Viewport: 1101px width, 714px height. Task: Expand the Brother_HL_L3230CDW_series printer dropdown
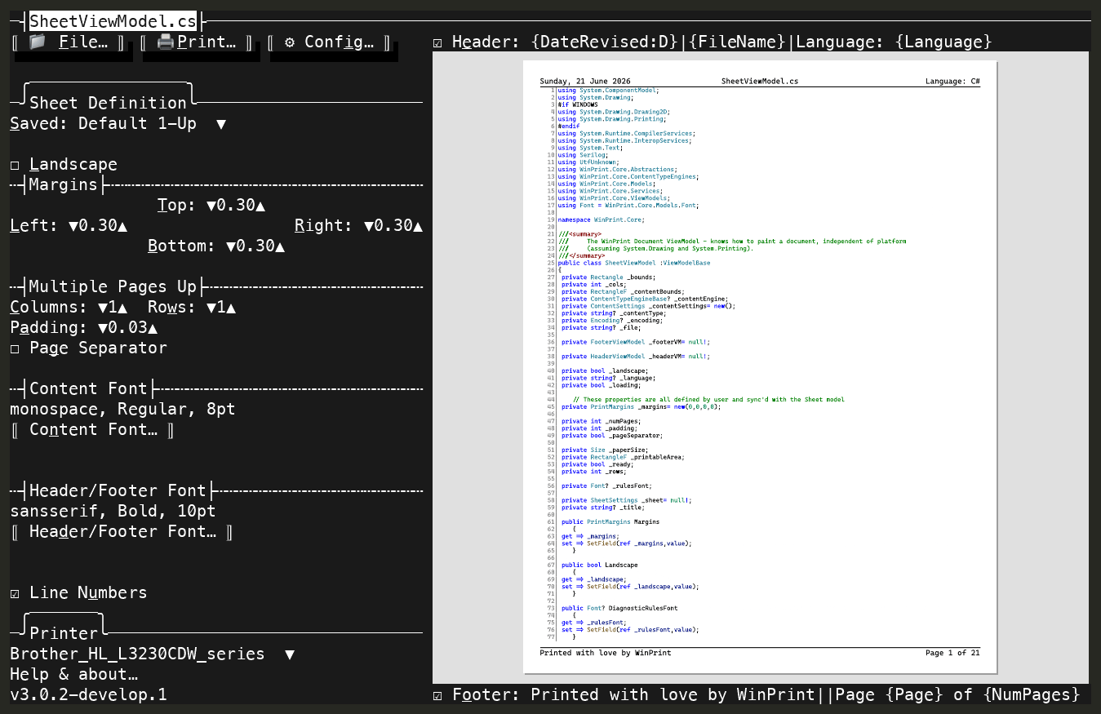click(x=290, y=654)
